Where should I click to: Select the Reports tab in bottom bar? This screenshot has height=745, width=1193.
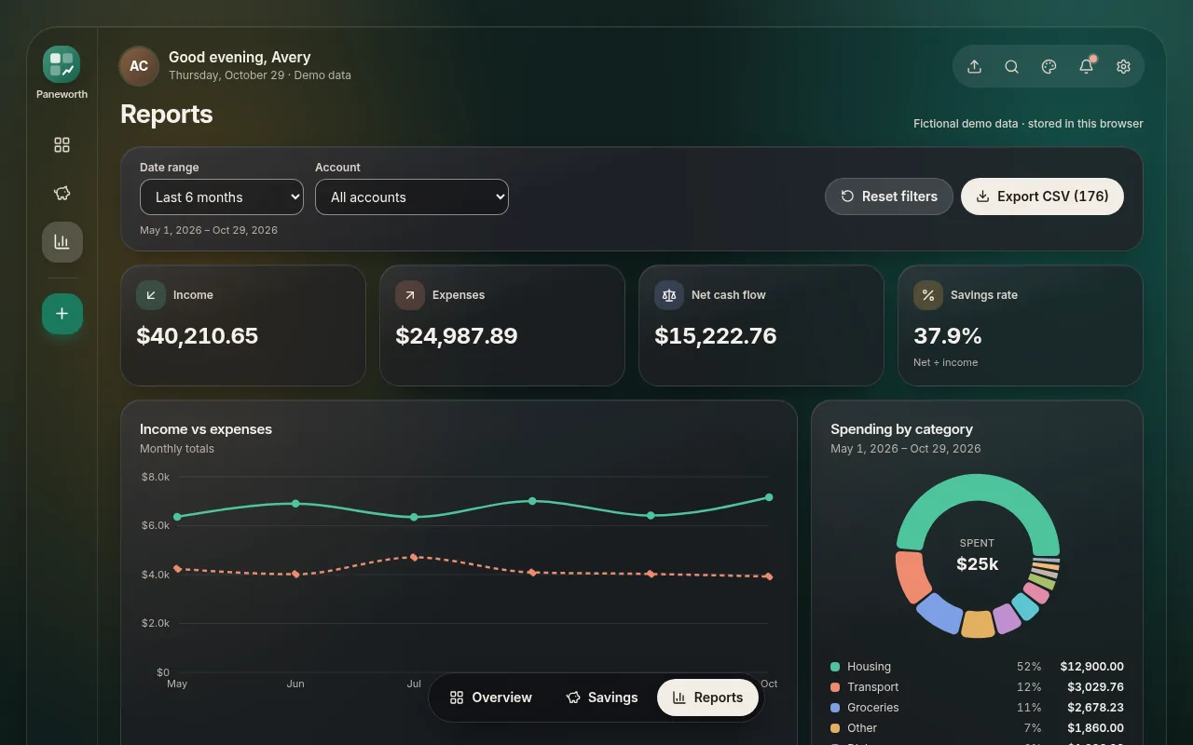click(707, 698)
